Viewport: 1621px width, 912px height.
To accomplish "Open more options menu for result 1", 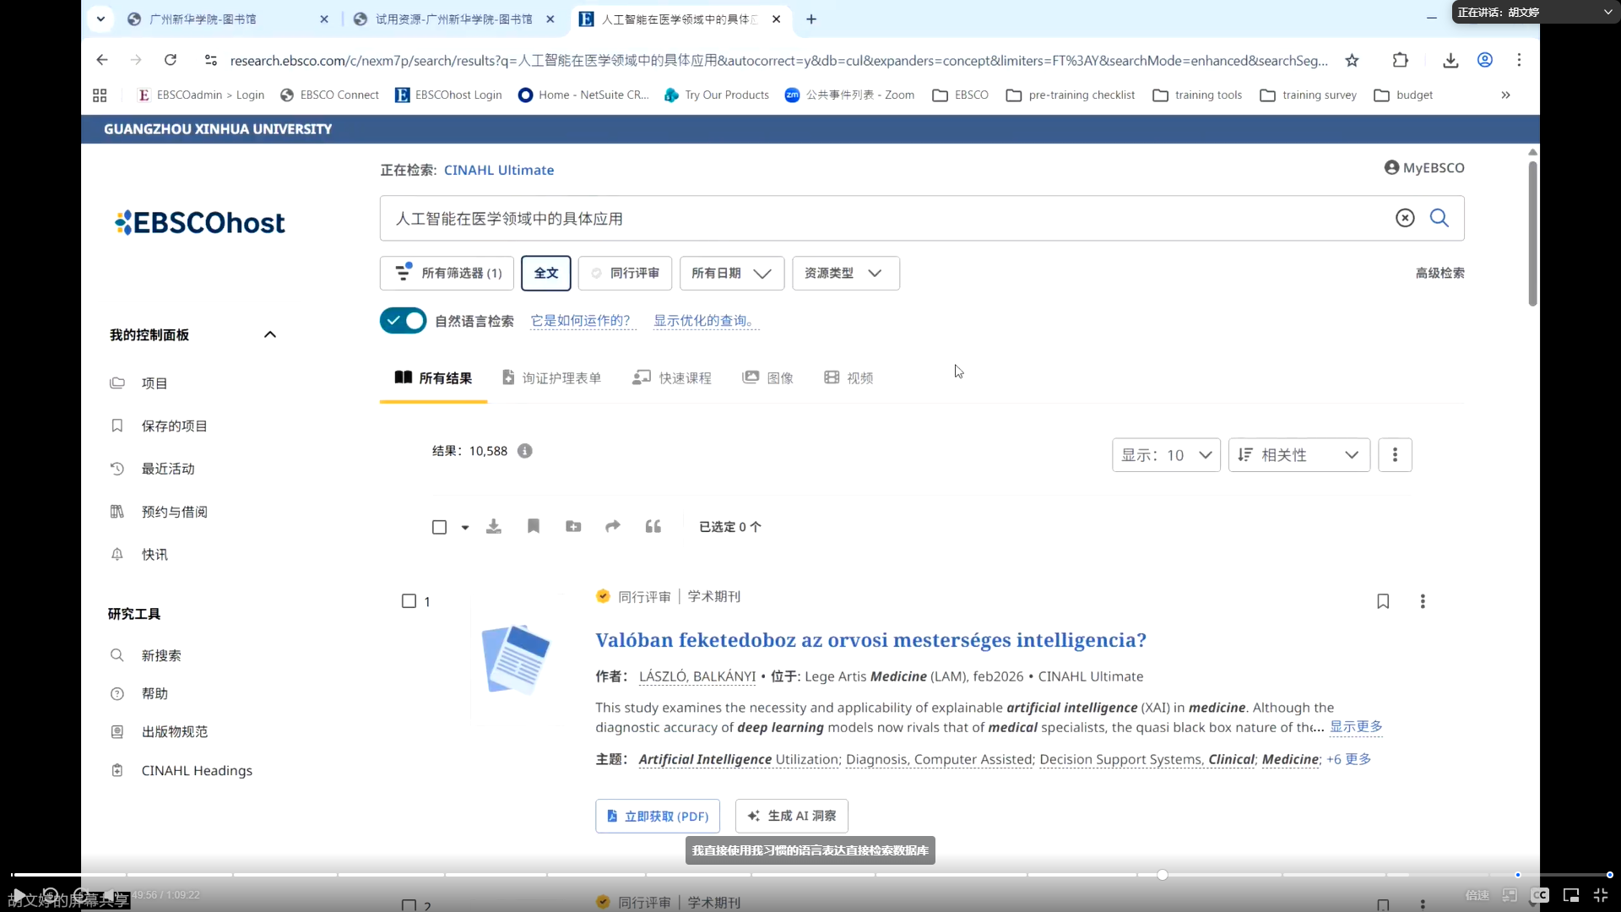I will [x=1423, y=601].
